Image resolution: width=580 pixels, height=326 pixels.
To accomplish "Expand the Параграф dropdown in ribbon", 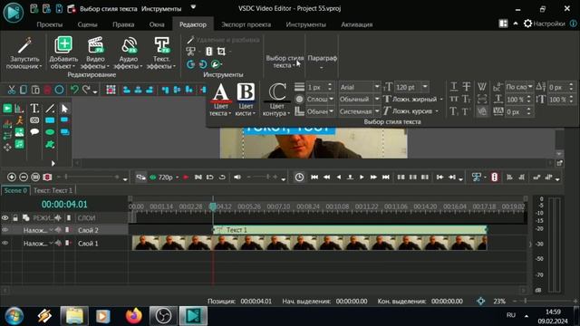I will [322, 62].
